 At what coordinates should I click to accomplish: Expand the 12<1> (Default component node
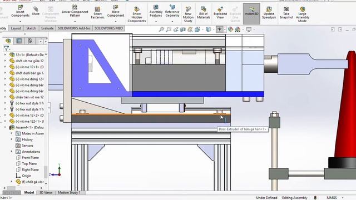click(5, 54)
